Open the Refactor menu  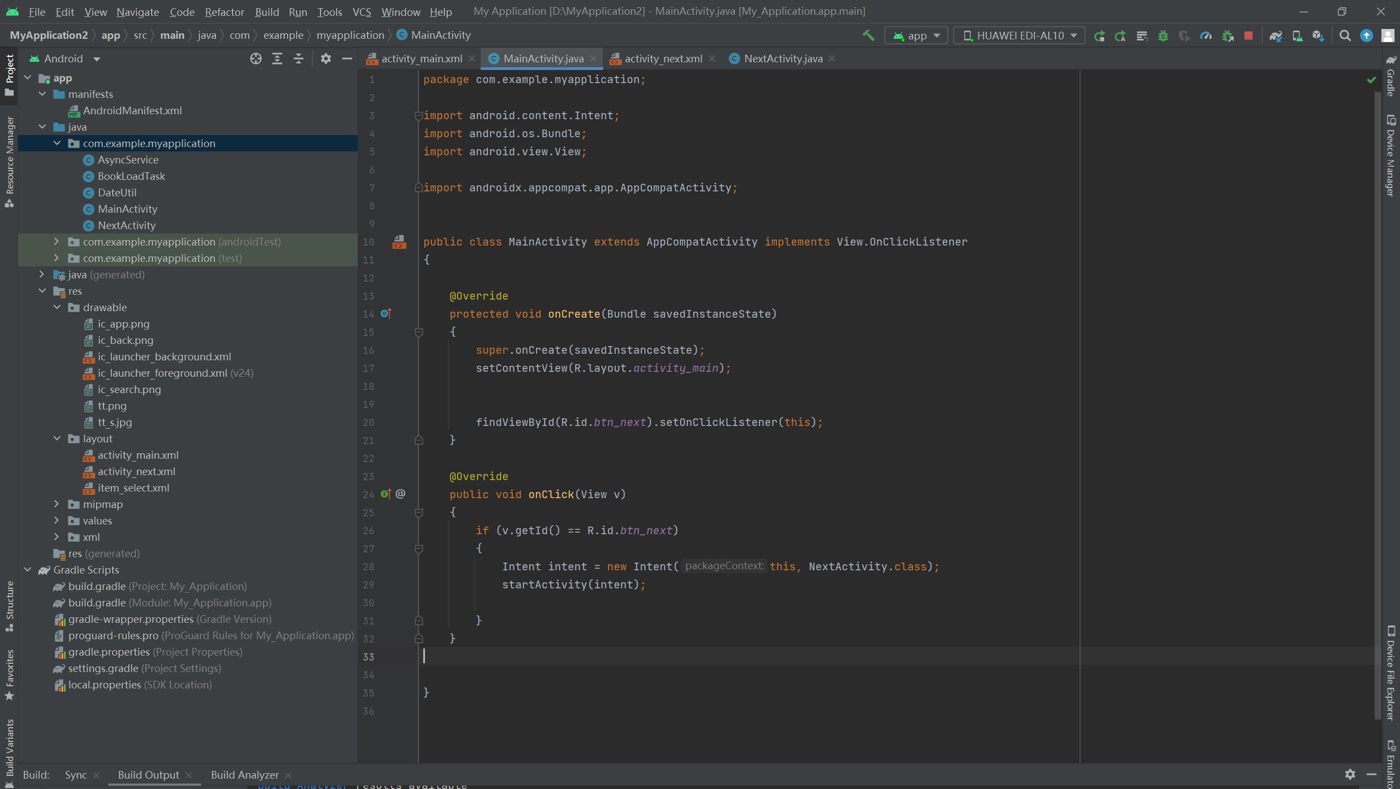click(224, 11)
